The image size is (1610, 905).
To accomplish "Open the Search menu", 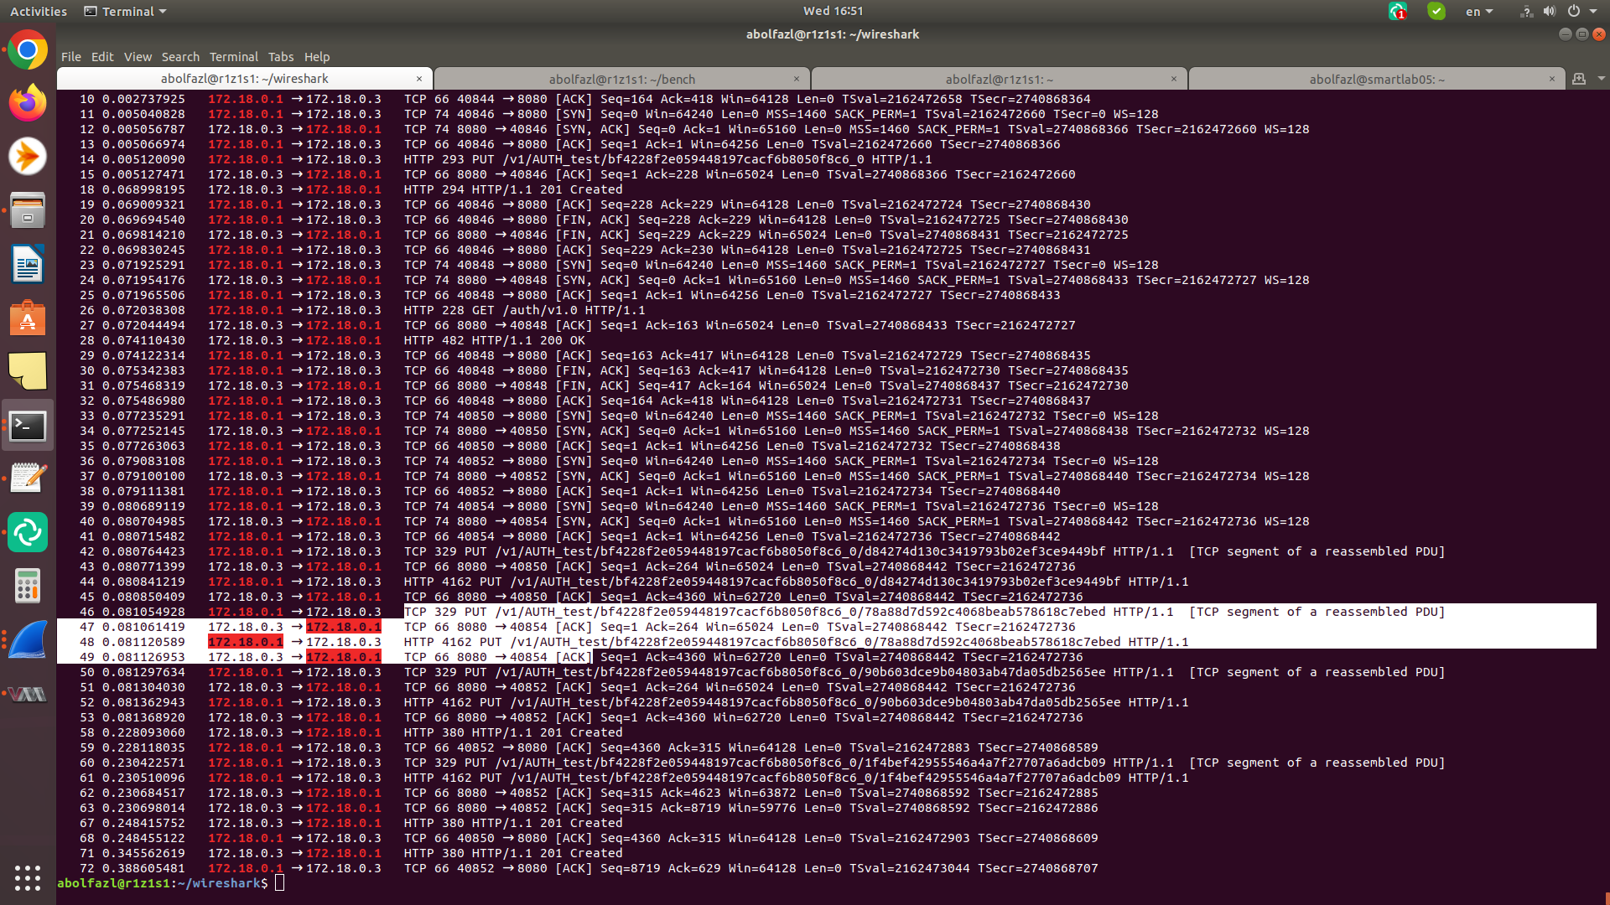I will (x=180, y=57).
